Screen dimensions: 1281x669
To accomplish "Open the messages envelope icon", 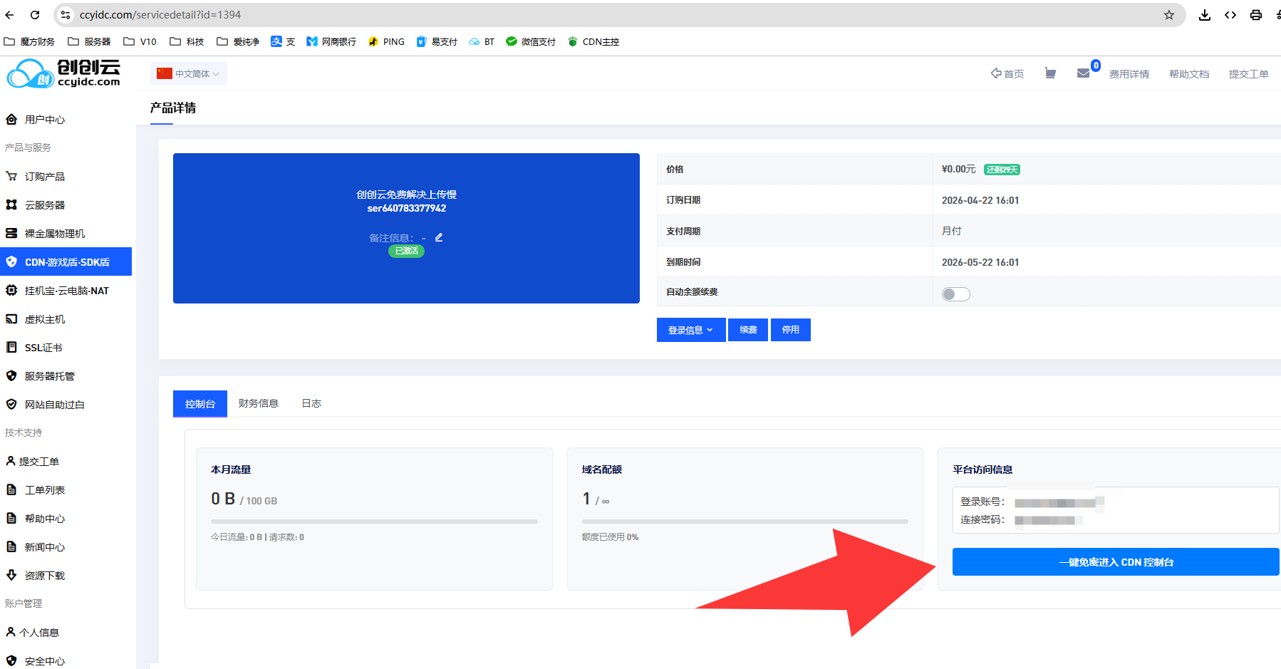I will [x=1083, y=73].
